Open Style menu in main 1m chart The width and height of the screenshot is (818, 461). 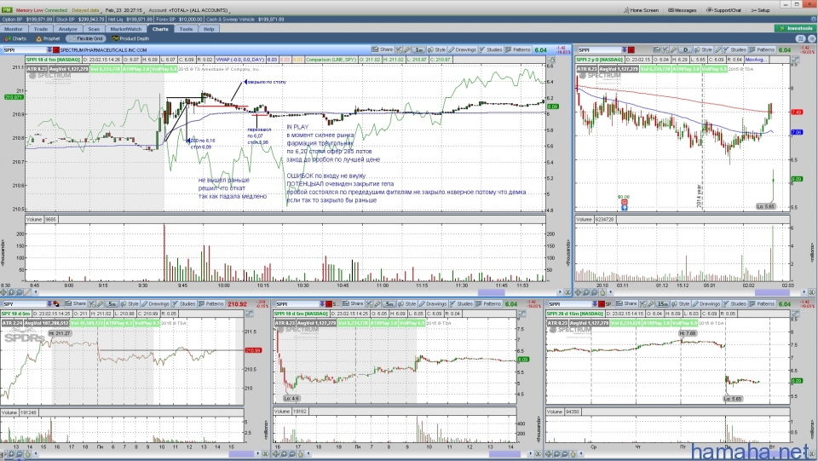[436, 49]
